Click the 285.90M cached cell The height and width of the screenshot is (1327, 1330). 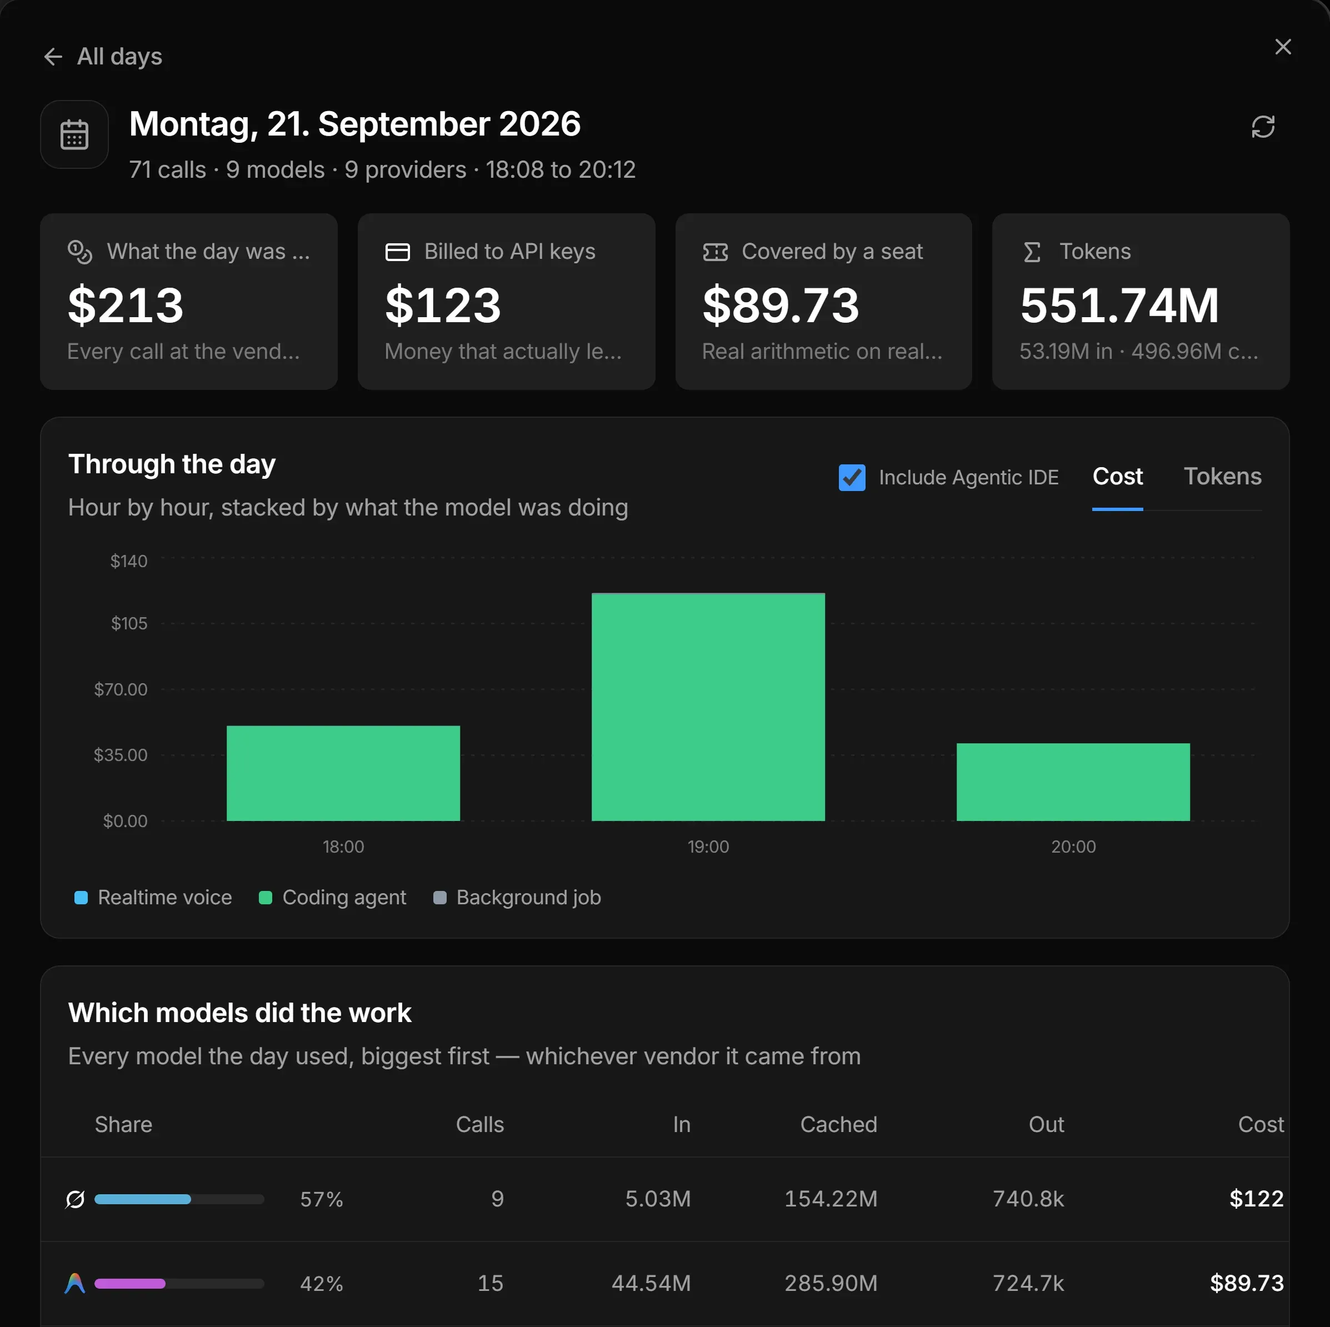click(831, 1284)
